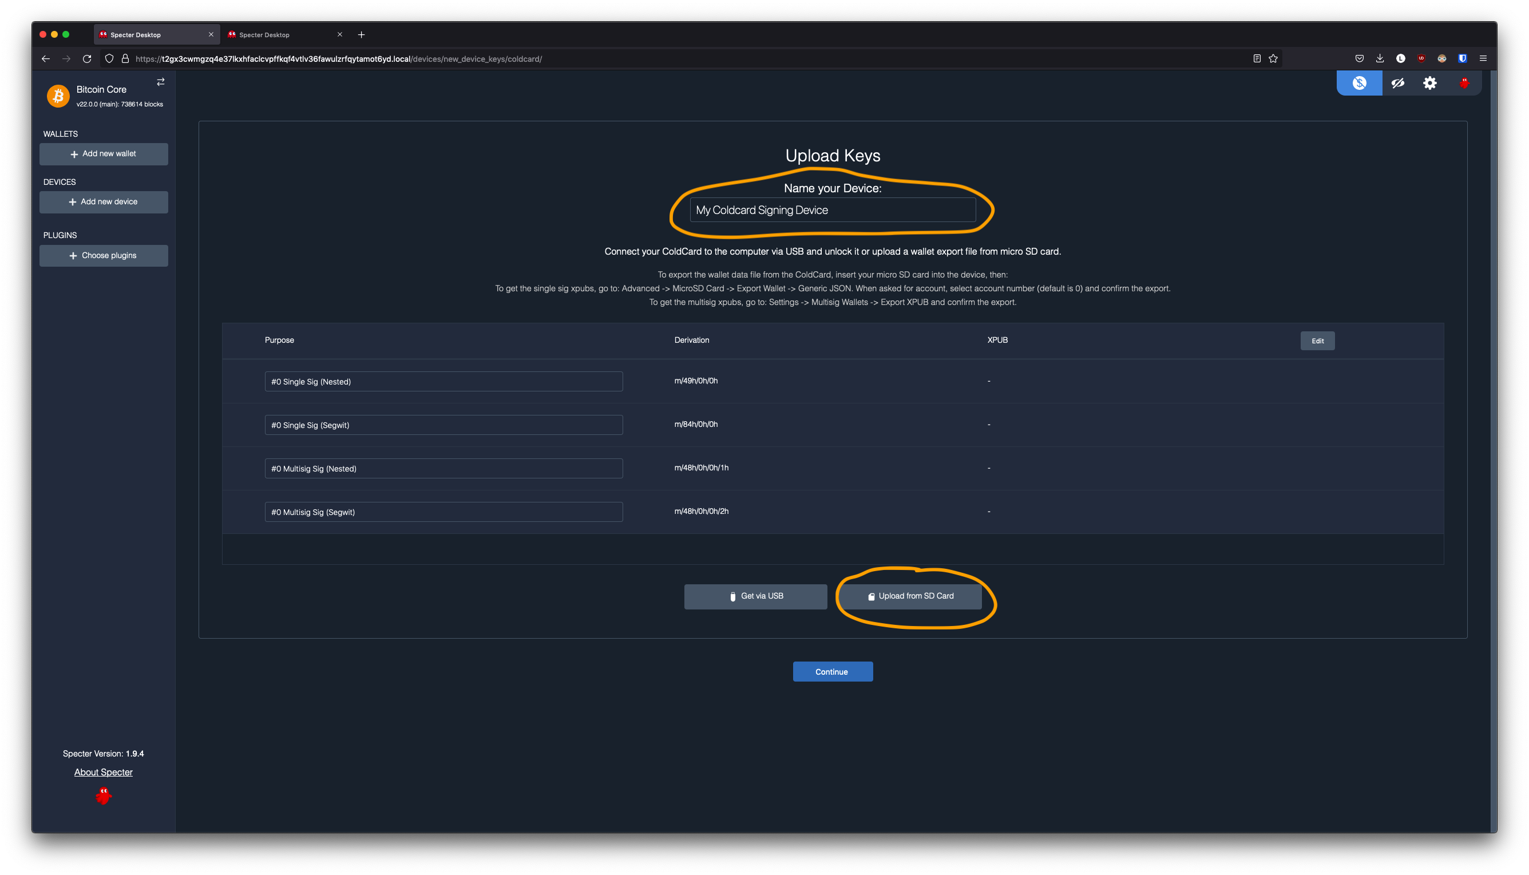Toggle hide sensitive info eye icon

[x=1397, y=83]
